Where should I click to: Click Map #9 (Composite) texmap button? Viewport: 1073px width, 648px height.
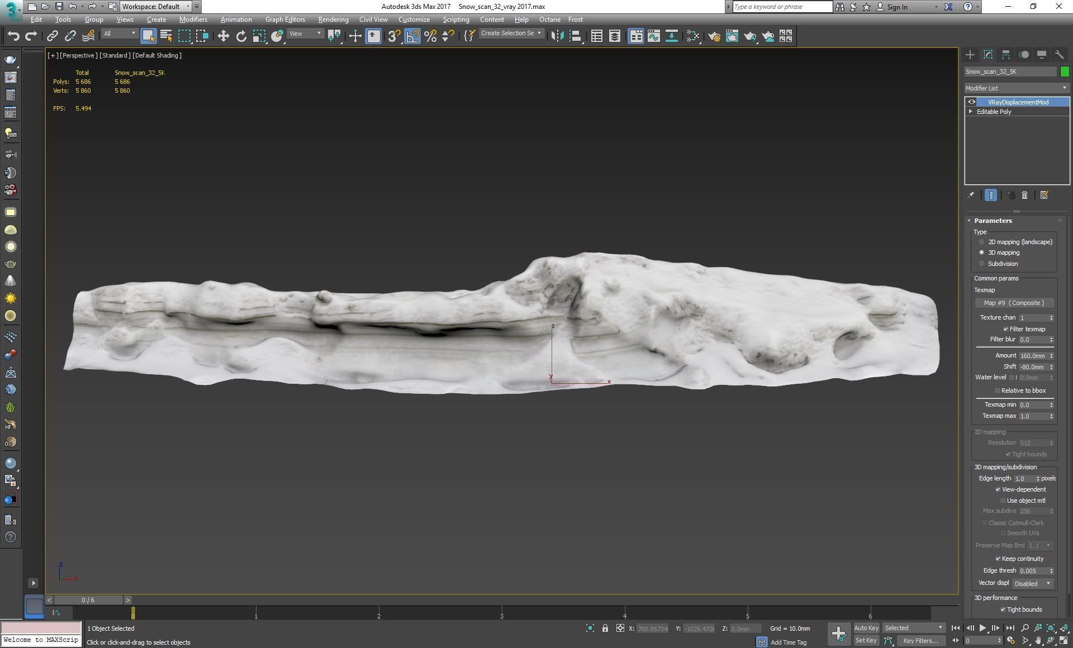click(1014, 303)
